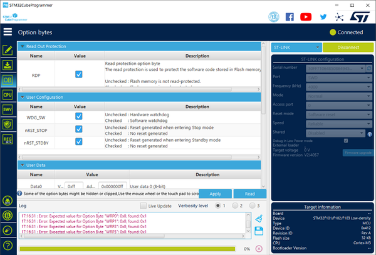Open Erasing & Programming download icon

click(8, 65)
